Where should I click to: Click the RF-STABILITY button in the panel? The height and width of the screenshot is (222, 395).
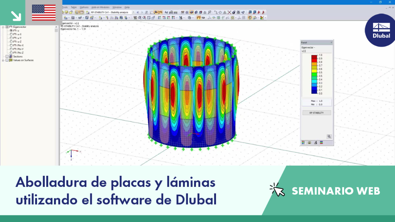coord(317,113)
